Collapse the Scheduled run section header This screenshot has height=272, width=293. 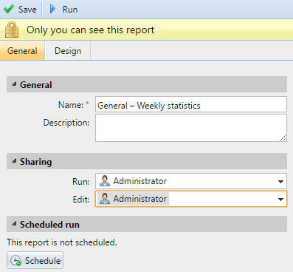[147, 224]
